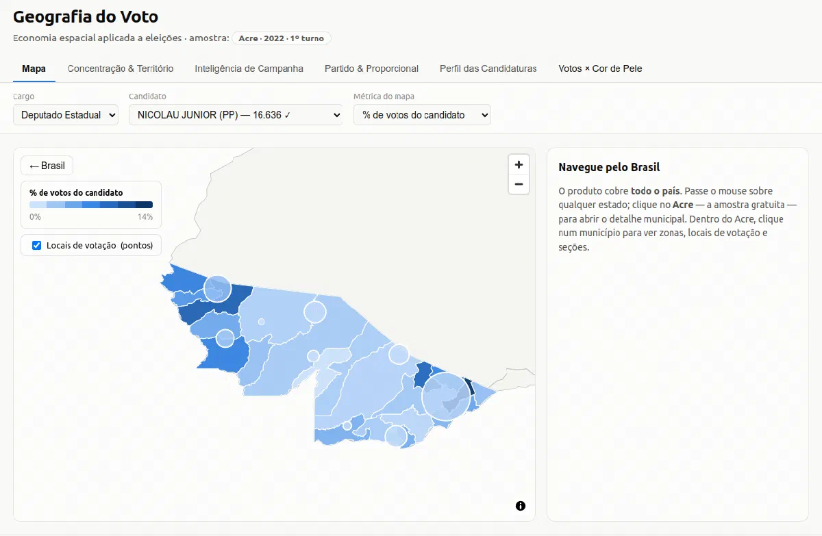This screenshot has height=536, width=822.
Task: Click the % de votos do candidato legend title
Action: click(76, 192)
